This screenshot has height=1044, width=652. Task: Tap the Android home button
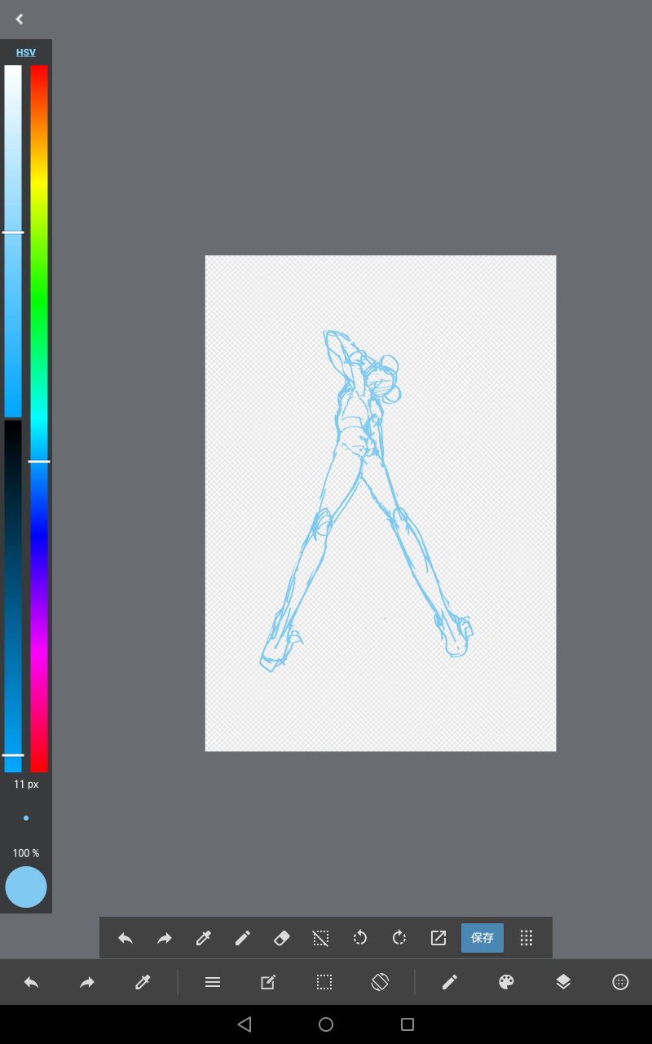326,1024
